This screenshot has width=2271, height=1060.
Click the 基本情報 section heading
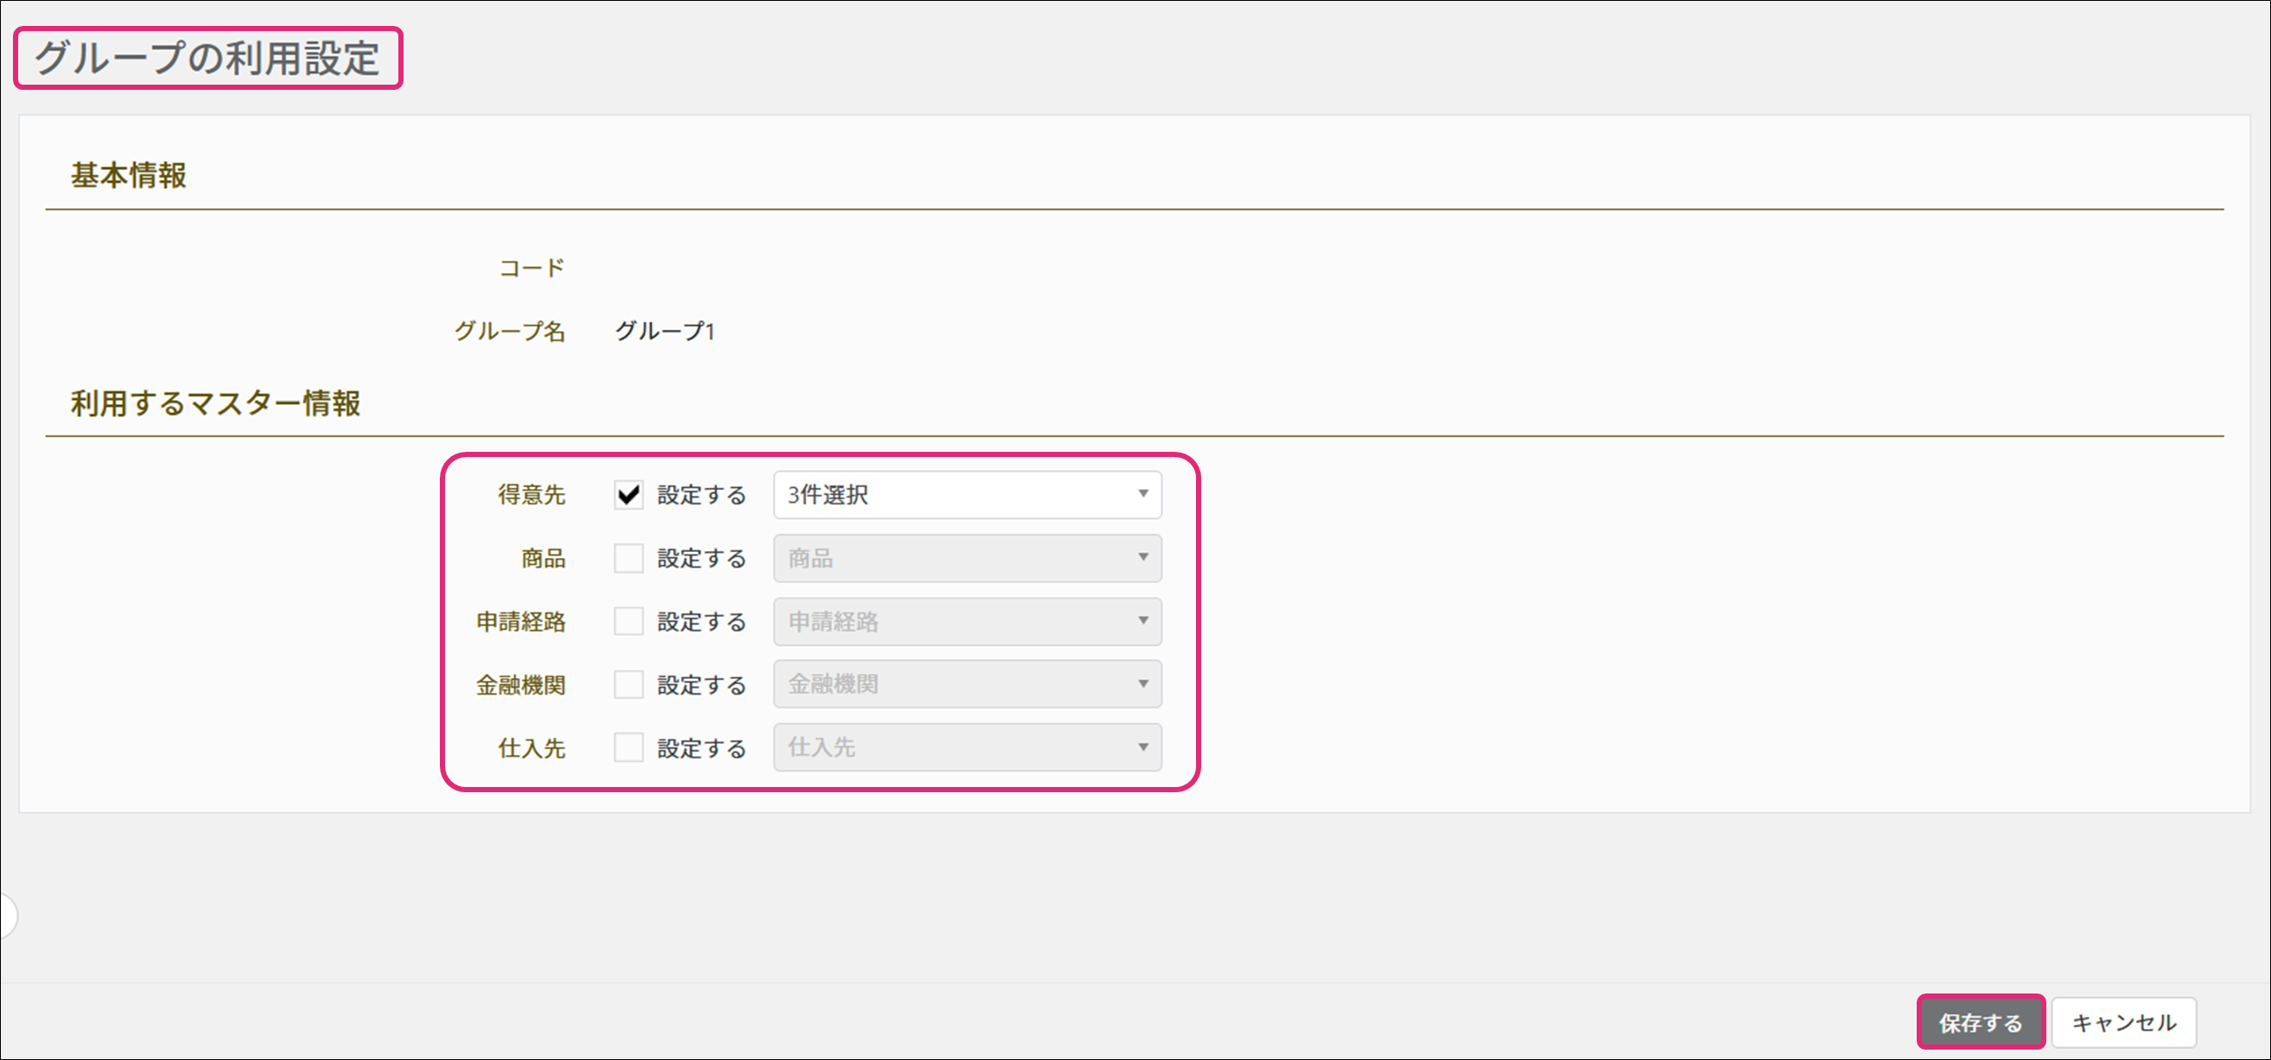[129, 175]
